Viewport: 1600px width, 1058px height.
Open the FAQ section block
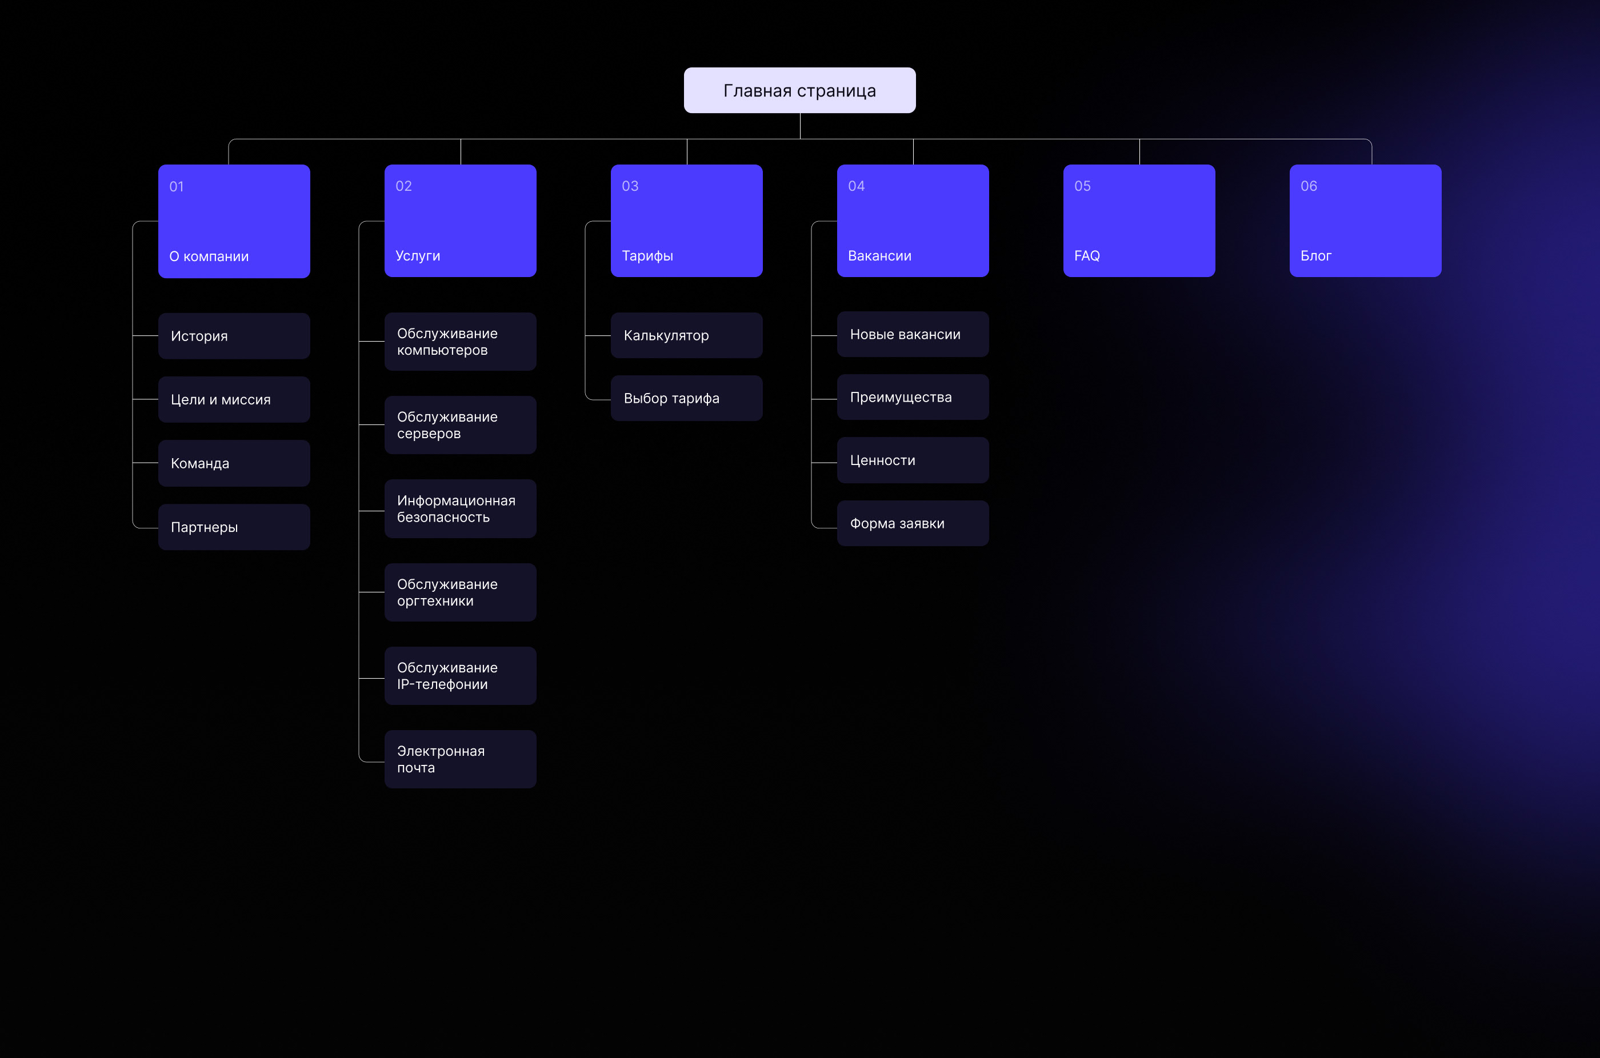[x=1138, y=221]
